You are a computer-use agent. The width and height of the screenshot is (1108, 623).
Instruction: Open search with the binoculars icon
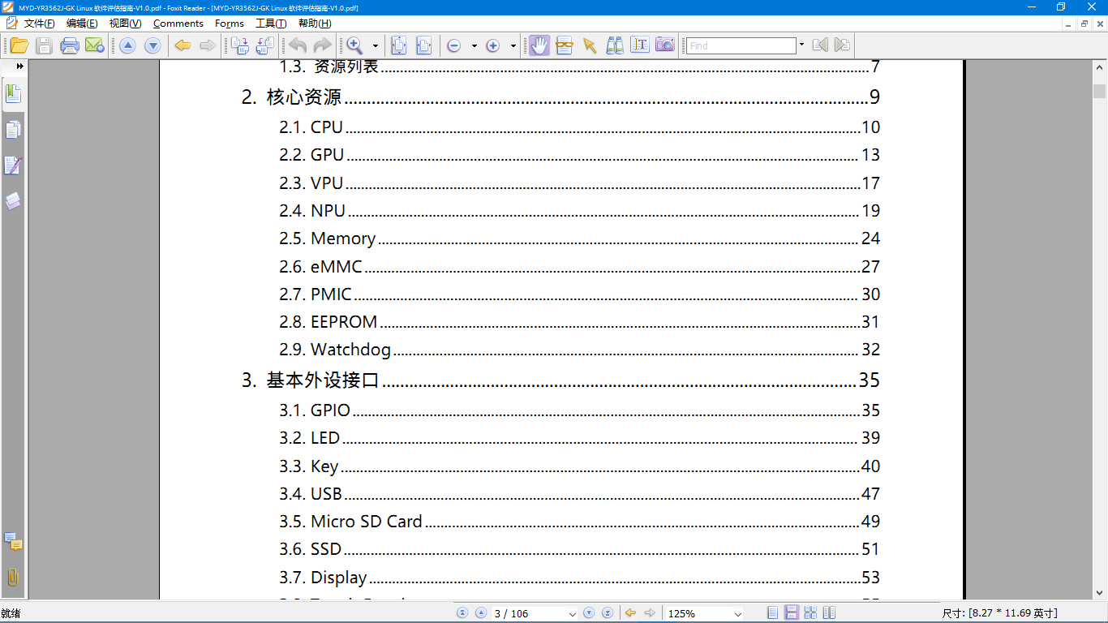pos(615,45)
